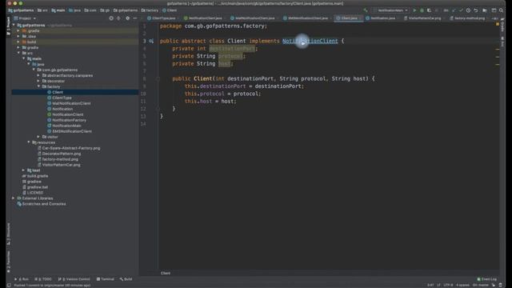Switch to SMSNotificationClient.java tab
Viewport: 512px width, 288px height.
click(x=306, y=18)
